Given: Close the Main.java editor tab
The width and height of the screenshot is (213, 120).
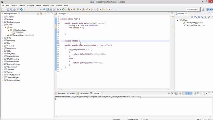Looking at the screenshot, I should pos(68,13).
